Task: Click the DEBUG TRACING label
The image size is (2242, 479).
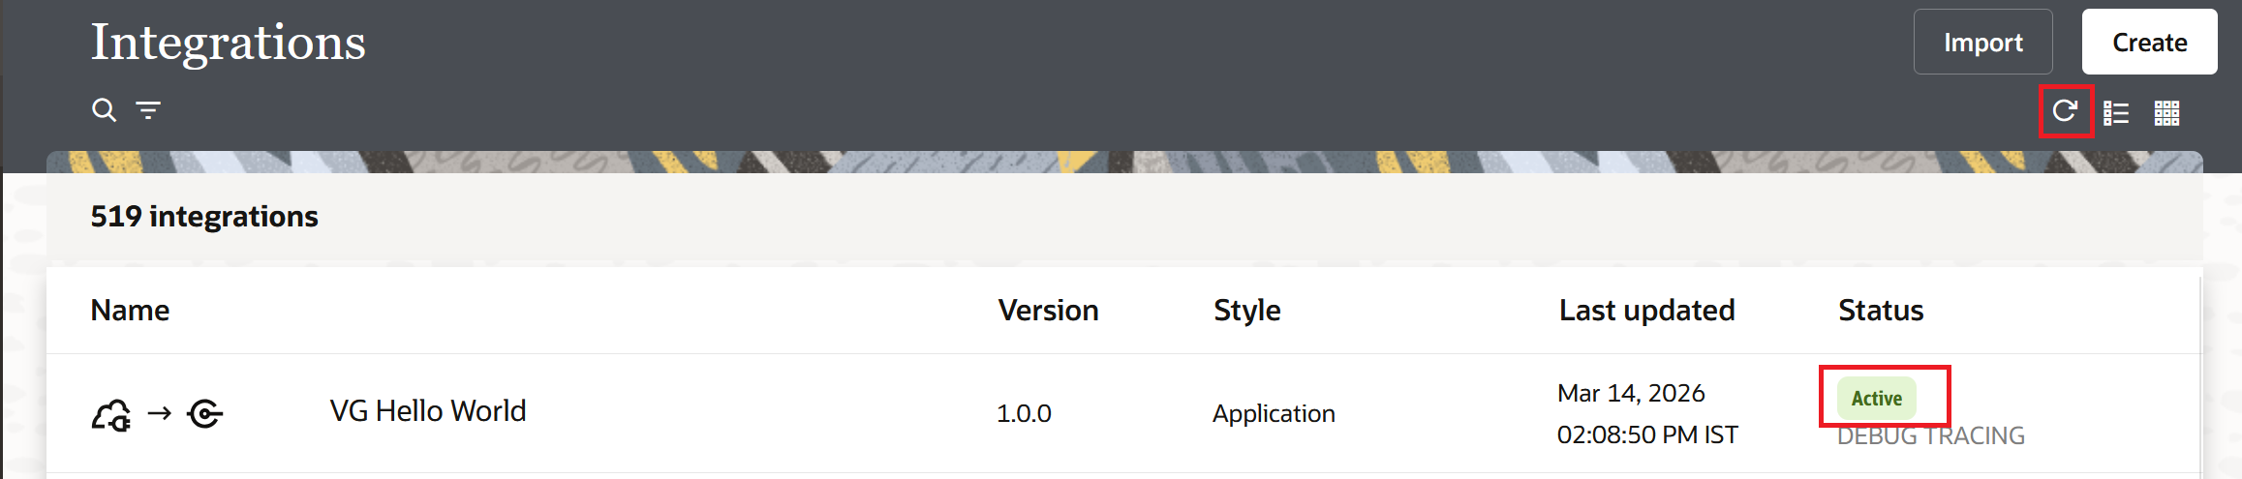Action: (x=1931, y=436)
